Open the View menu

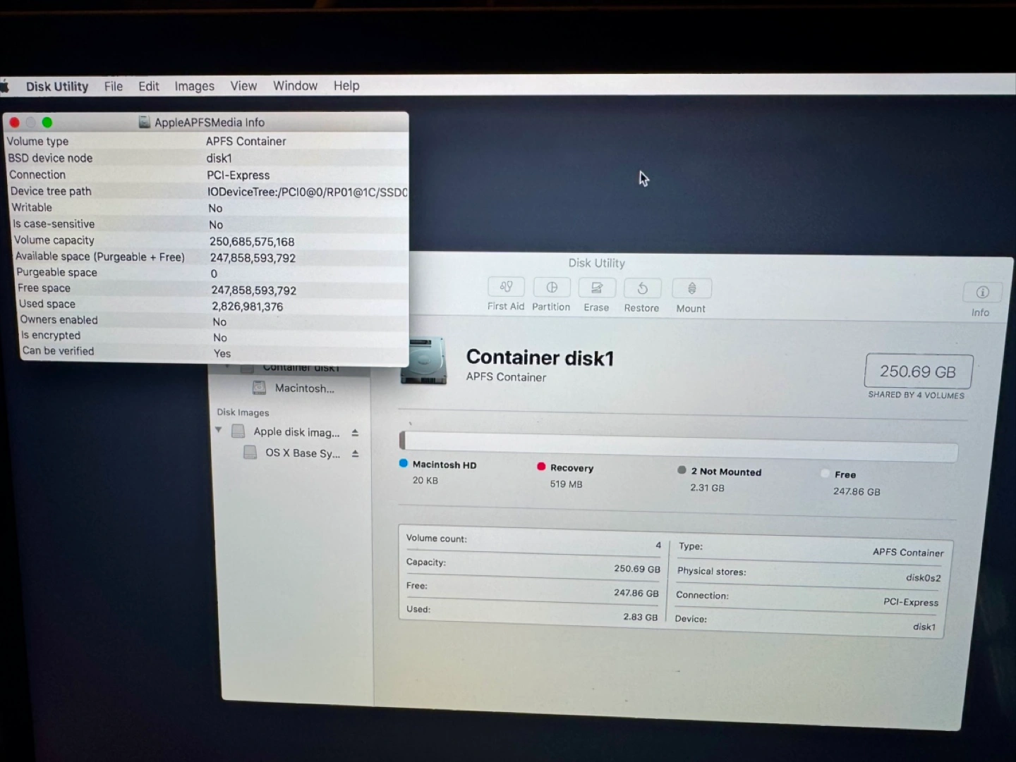coord(243,85)
